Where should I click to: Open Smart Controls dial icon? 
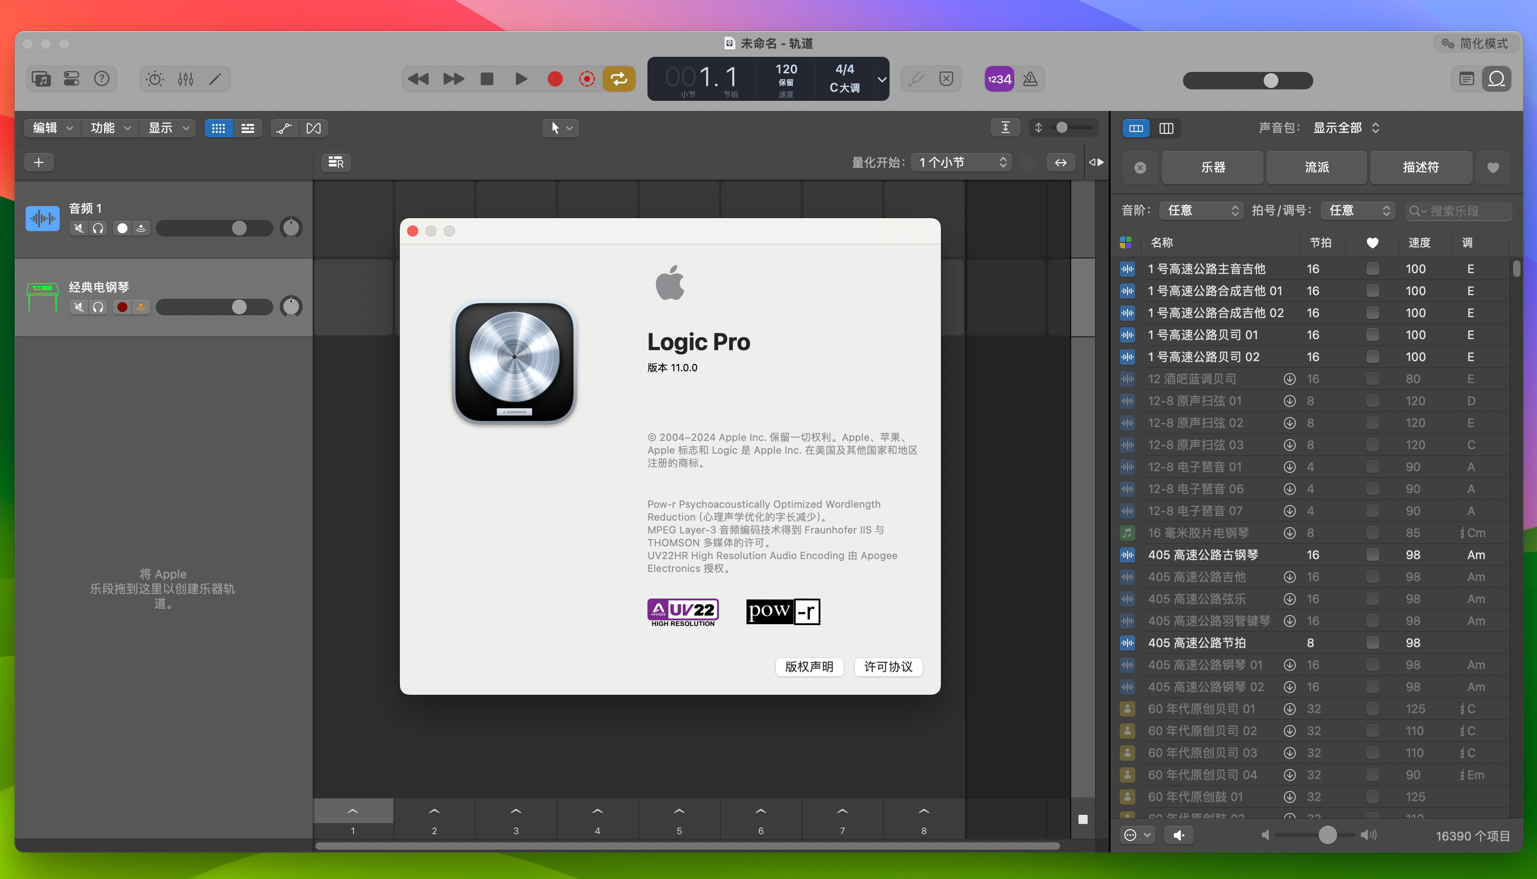(155, 79)
